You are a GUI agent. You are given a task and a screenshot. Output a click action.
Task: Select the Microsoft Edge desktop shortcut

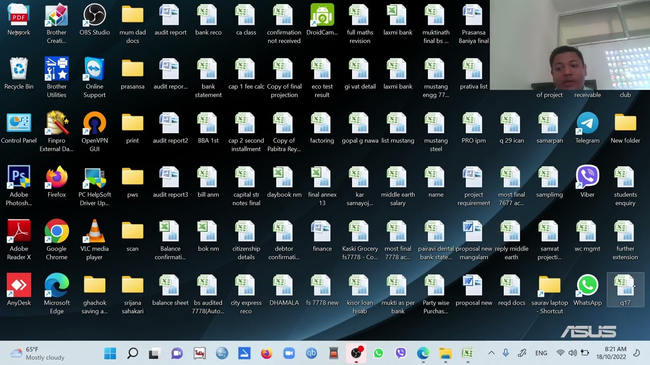point(56,294)
